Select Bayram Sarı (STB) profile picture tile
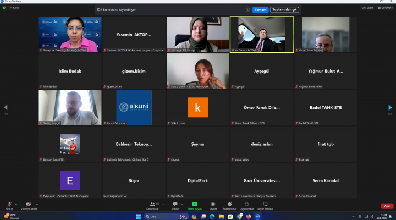The width and height of the screenshot is (396, 220). pyautogui.click(x=70, y=144)
